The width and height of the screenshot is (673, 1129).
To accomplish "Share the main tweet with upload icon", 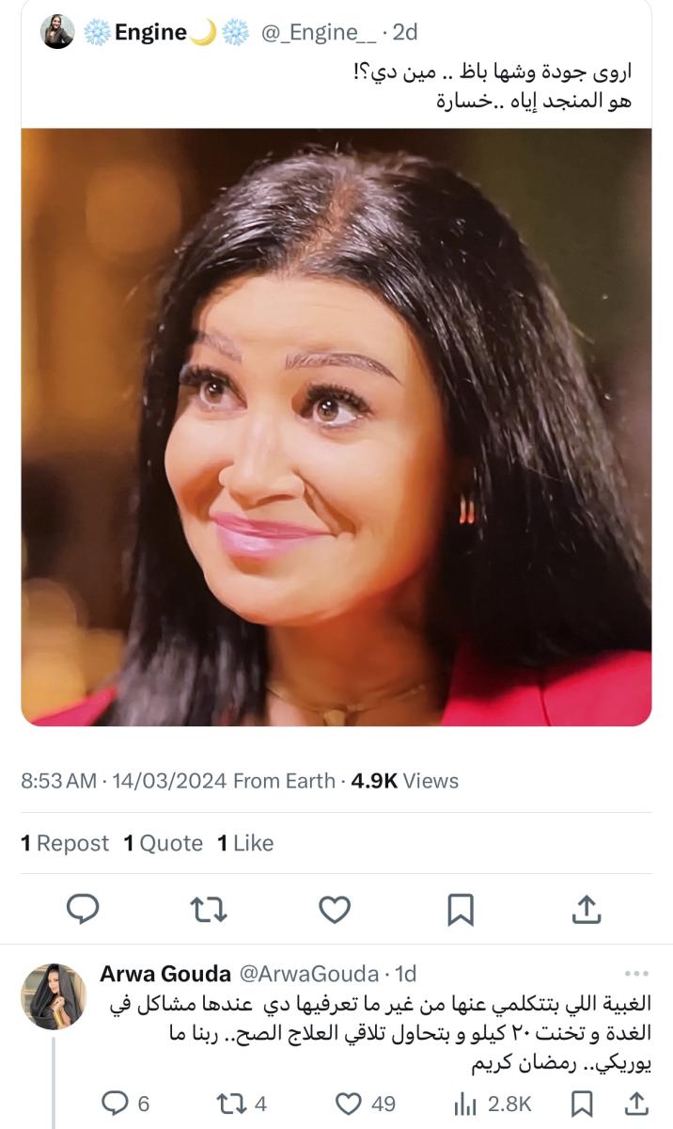I will pyautogui.click(x=587, y=909).
